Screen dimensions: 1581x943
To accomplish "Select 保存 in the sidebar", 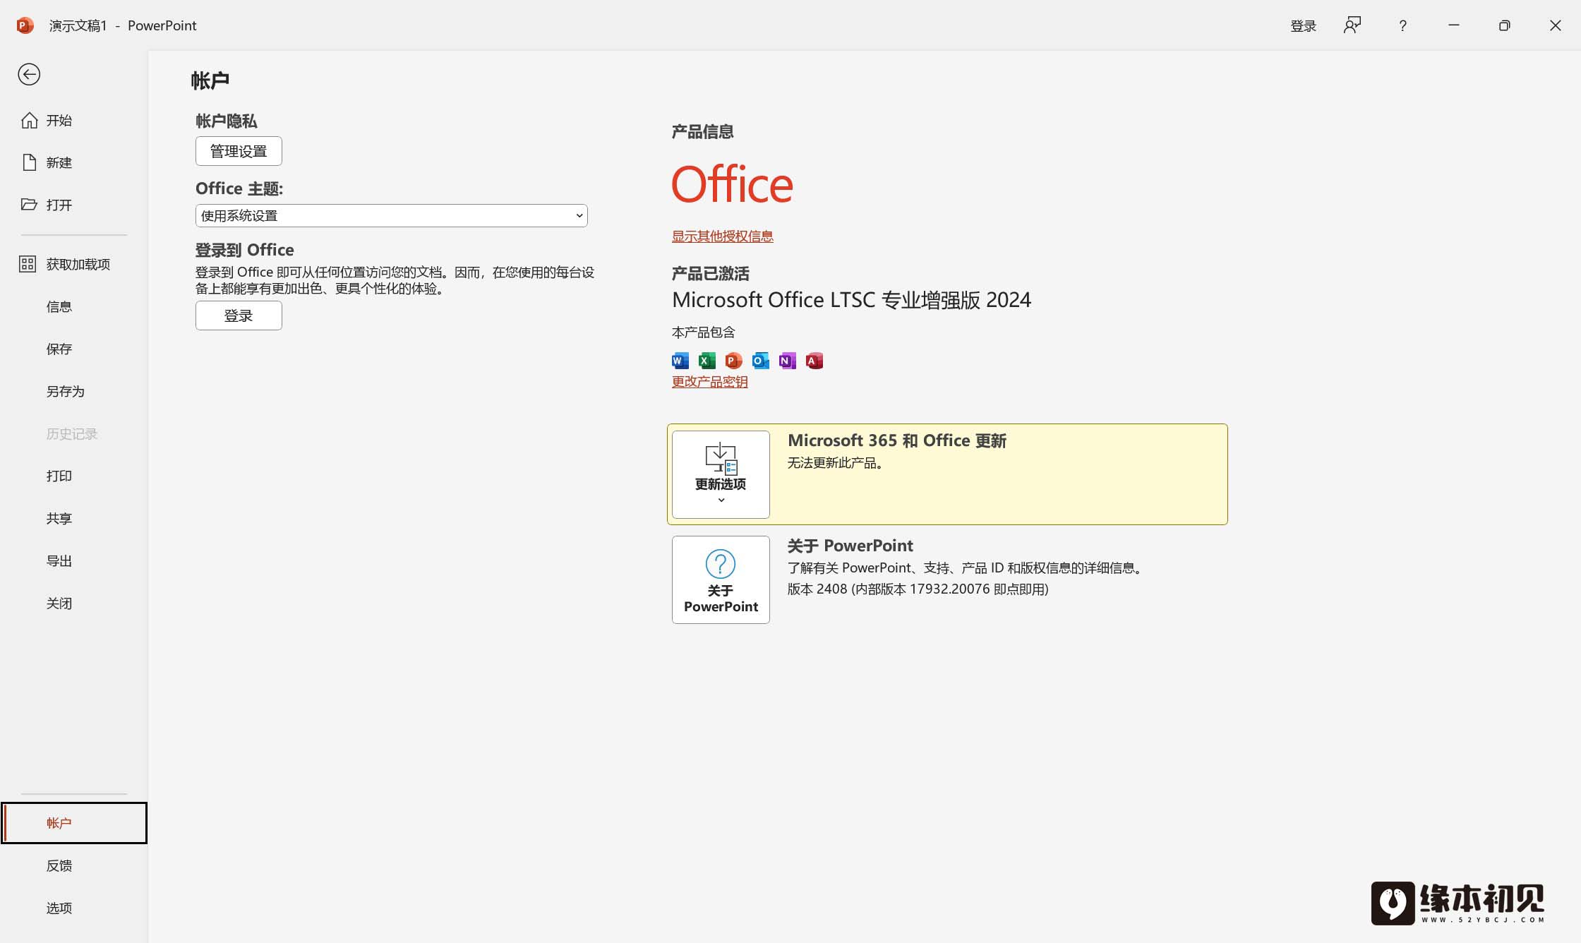I will (73, 349).
